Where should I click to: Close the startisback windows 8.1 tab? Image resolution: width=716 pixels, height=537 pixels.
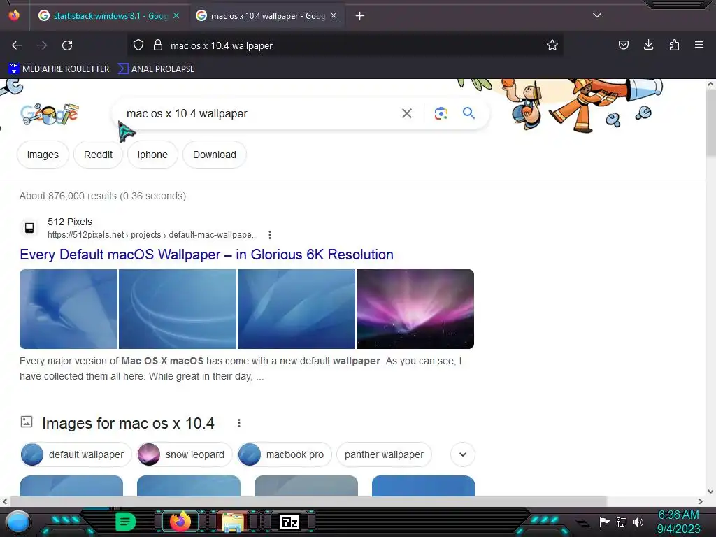click(176, 15)
